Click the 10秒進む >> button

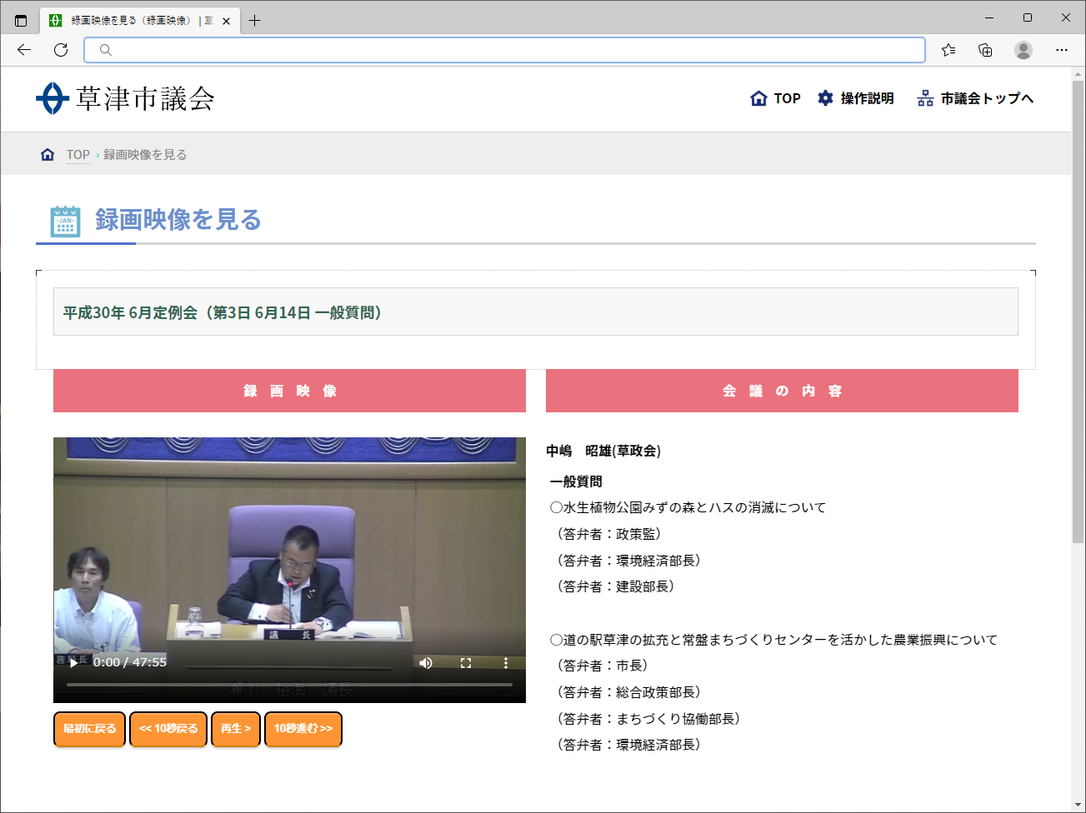303,729
